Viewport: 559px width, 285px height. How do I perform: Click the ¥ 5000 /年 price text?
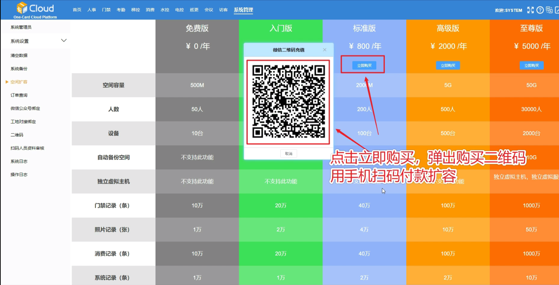pos(532,46)
